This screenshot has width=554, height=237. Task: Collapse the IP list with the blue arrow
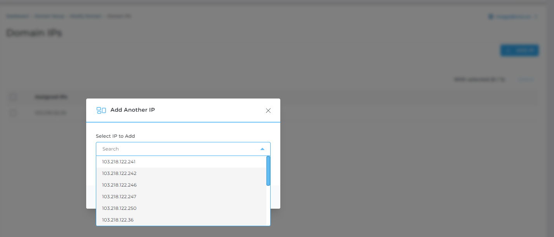tap(262, 149)
